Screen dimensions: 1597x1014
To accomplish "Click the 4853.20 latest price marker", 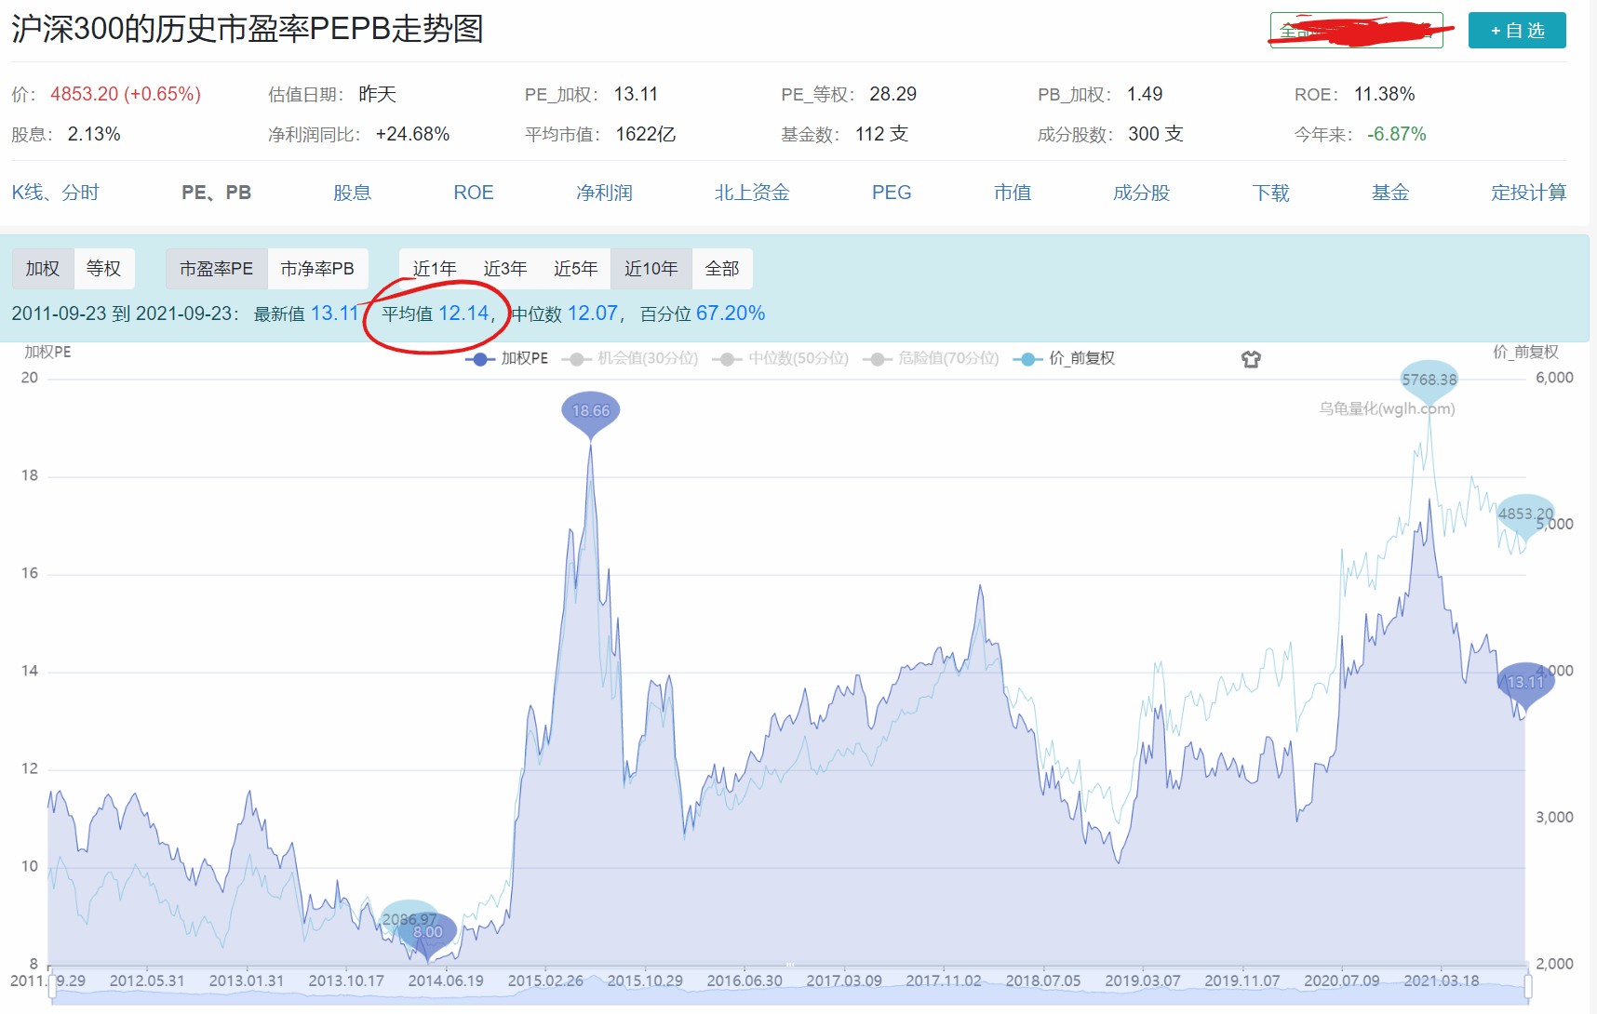I will pos(1525,514).
